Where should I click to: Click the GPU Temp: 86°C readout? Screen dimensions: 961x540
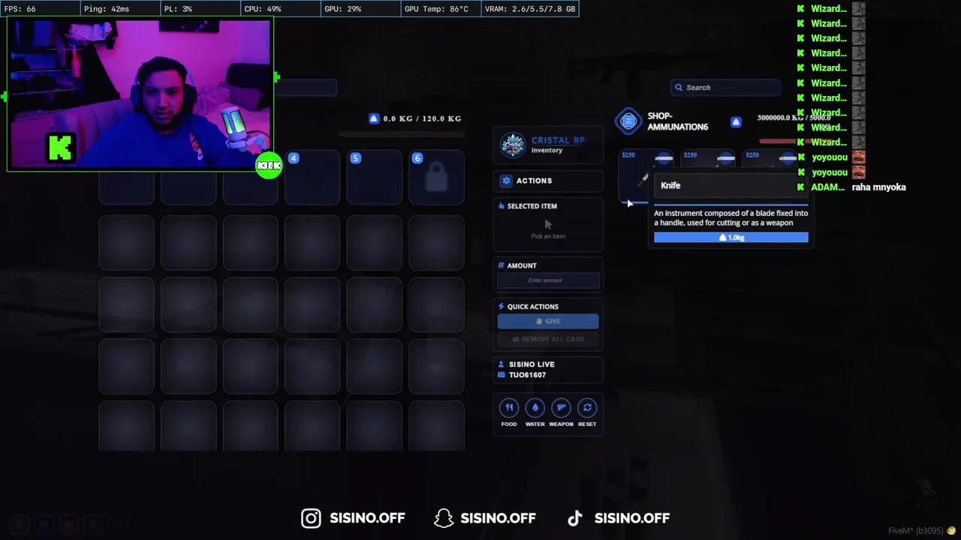click(x=436, y=9)
